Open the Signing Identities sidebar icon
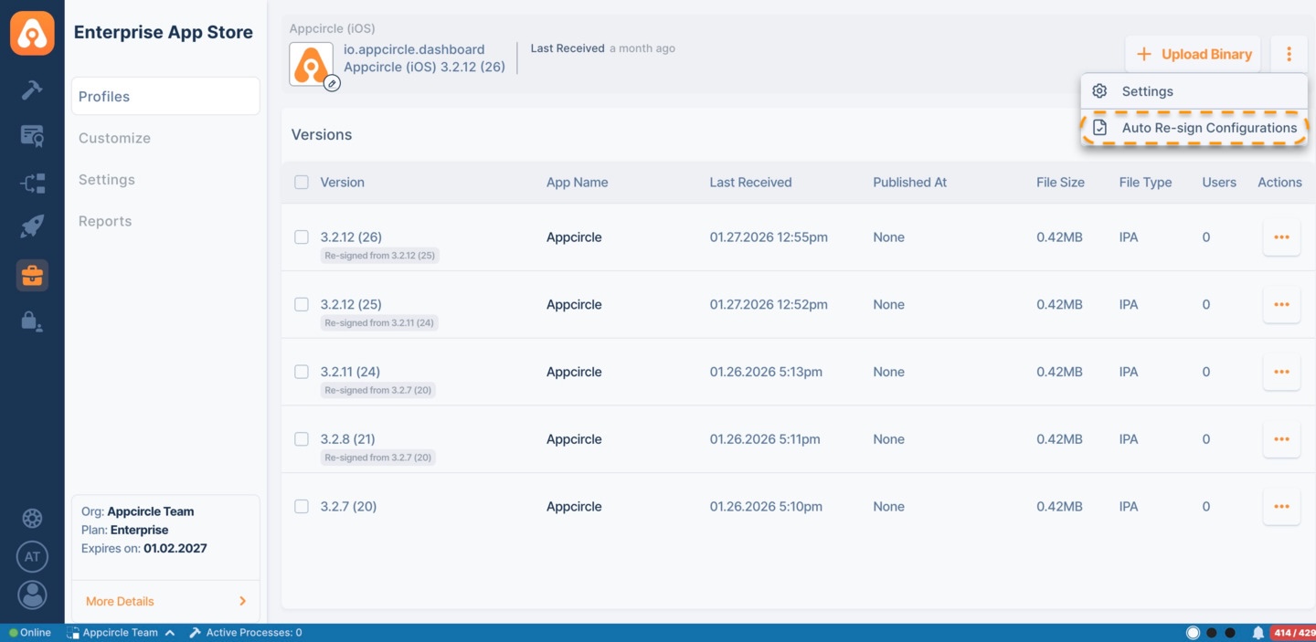Image resolution: width=1316 pixels, height=642 pixels. click(x=32, y=321)
